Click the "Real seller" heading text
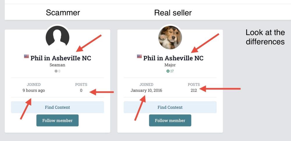 173,13
